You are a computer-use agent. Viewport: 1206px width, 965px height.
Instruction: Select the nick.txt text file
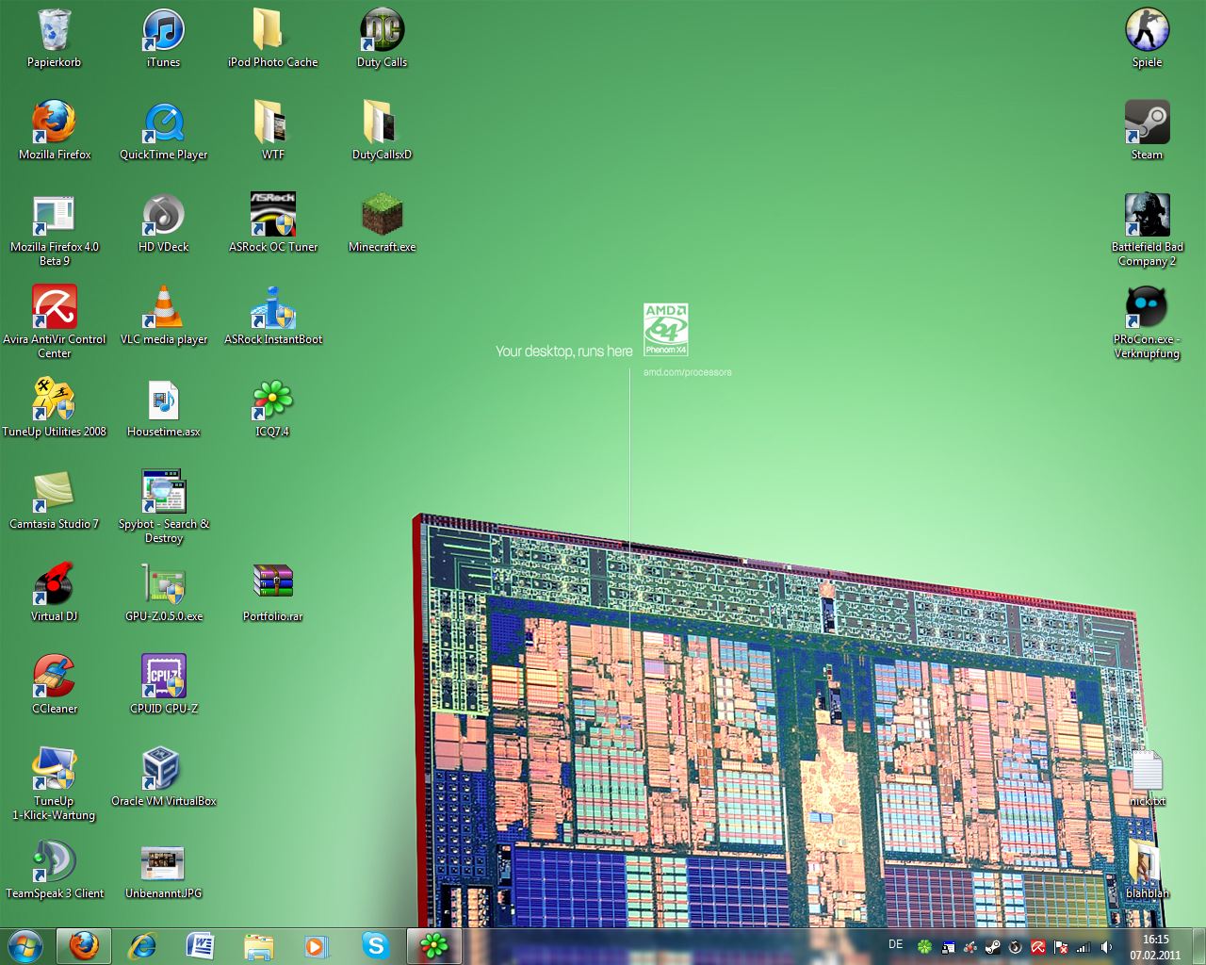(x=1147, y=778)
